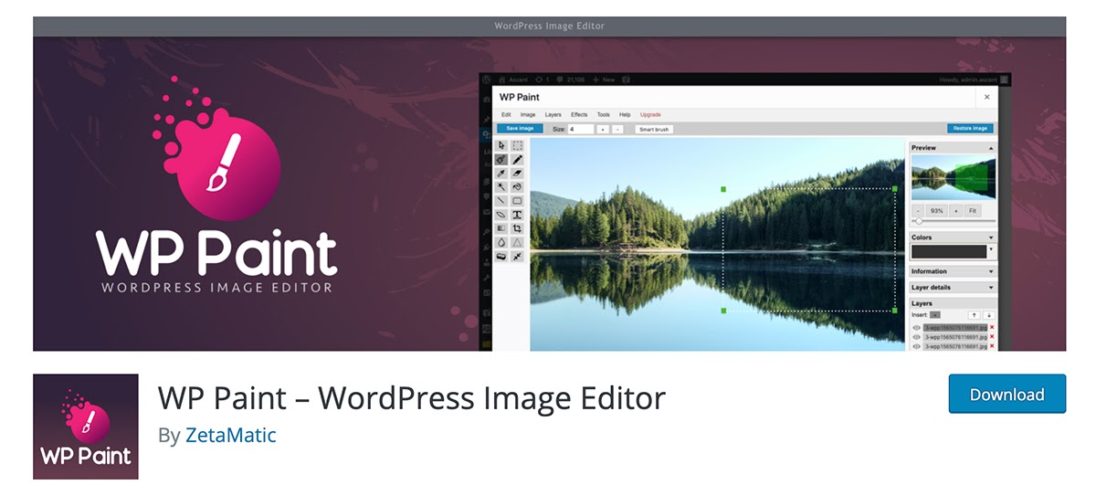Screen dimensions: 1096x496
Task: Click the Restore image button
Action: pyautogui.click(x=970, y=129)
